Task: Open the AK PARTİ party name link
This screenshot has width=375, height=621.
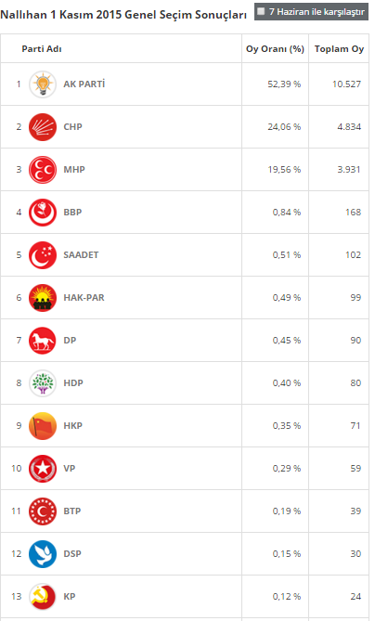Action: tap(84, 84)
